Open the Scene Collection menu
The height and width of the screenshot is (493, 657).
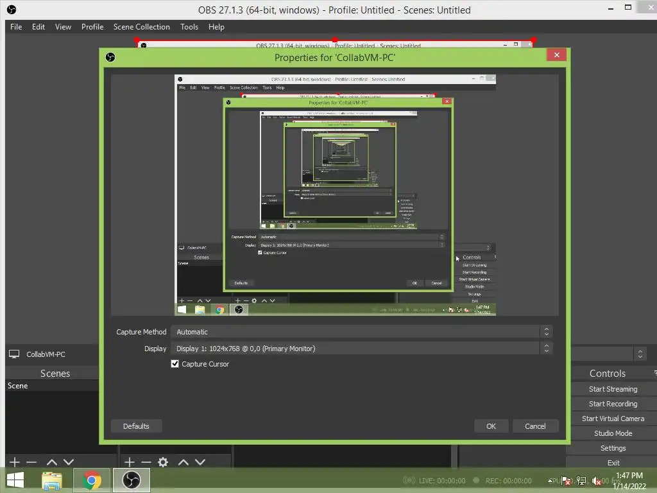point(142,27)
